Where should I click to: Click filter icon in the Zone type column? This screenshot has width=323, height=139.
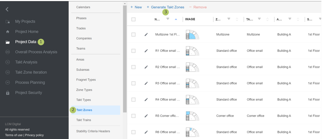click(x=229, y=19)
